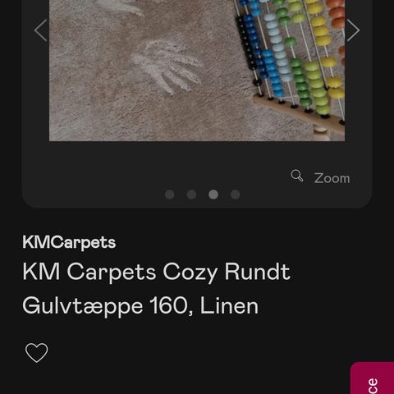The image size is (394, 394).
Task: Click the KM Carpets Cozy Rundt title
Action: pyautogui.click(x=156, y=272)
